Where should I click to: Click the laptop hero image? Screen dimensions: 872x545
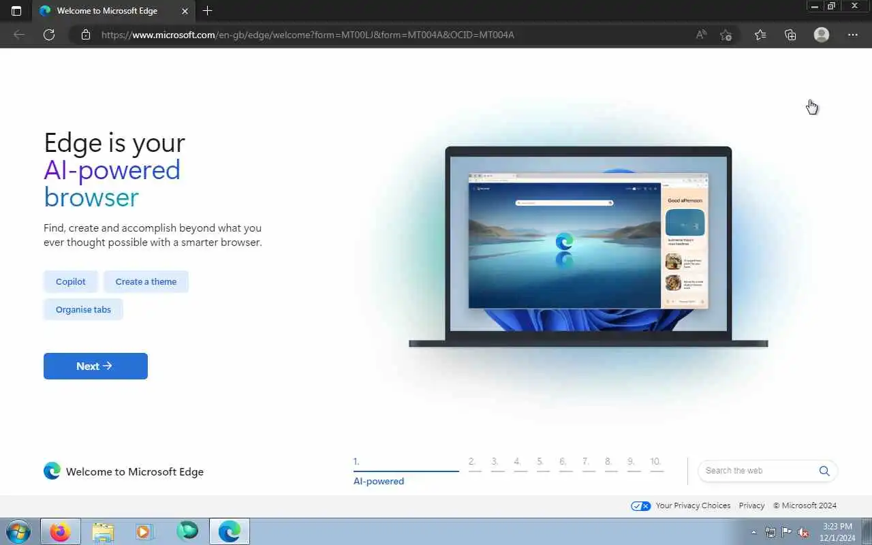tap(588, 247)
